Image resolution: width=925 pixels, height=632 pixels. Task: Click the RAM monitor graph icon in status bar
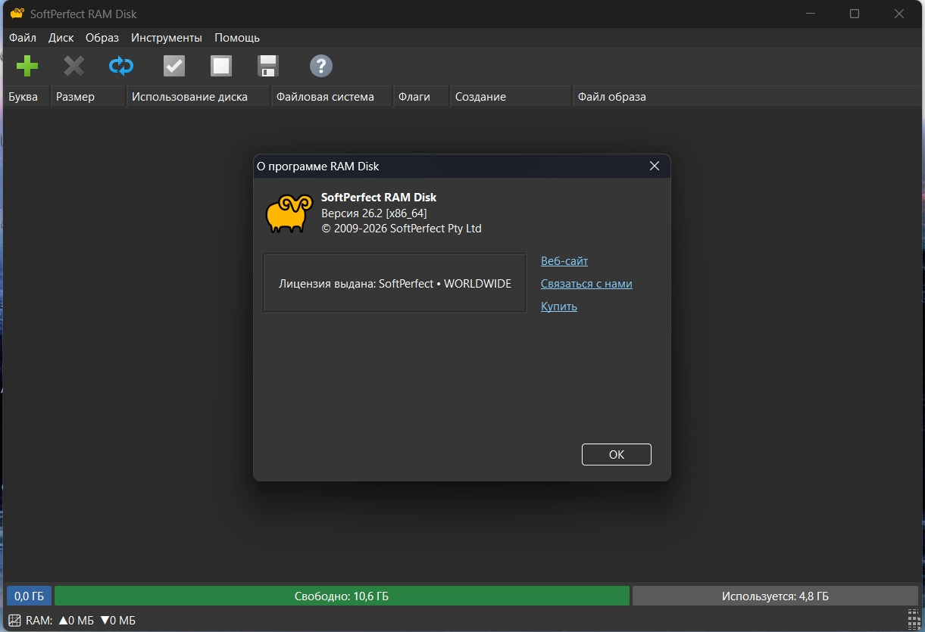click(14, 620)
